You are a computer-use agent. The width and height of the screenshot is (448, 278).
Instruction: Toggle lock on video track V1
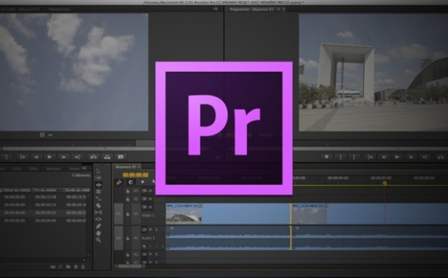click(x=128, y=214)
